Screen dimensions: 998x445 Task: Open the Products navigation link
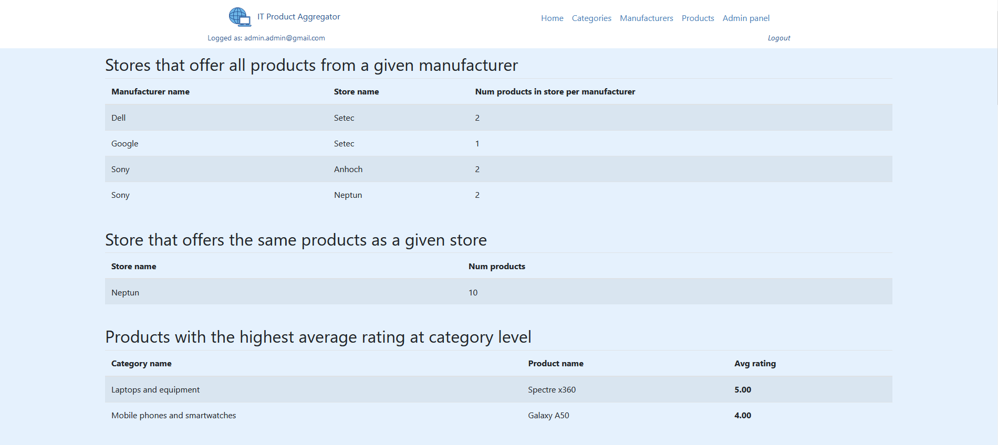pos(698,18)
